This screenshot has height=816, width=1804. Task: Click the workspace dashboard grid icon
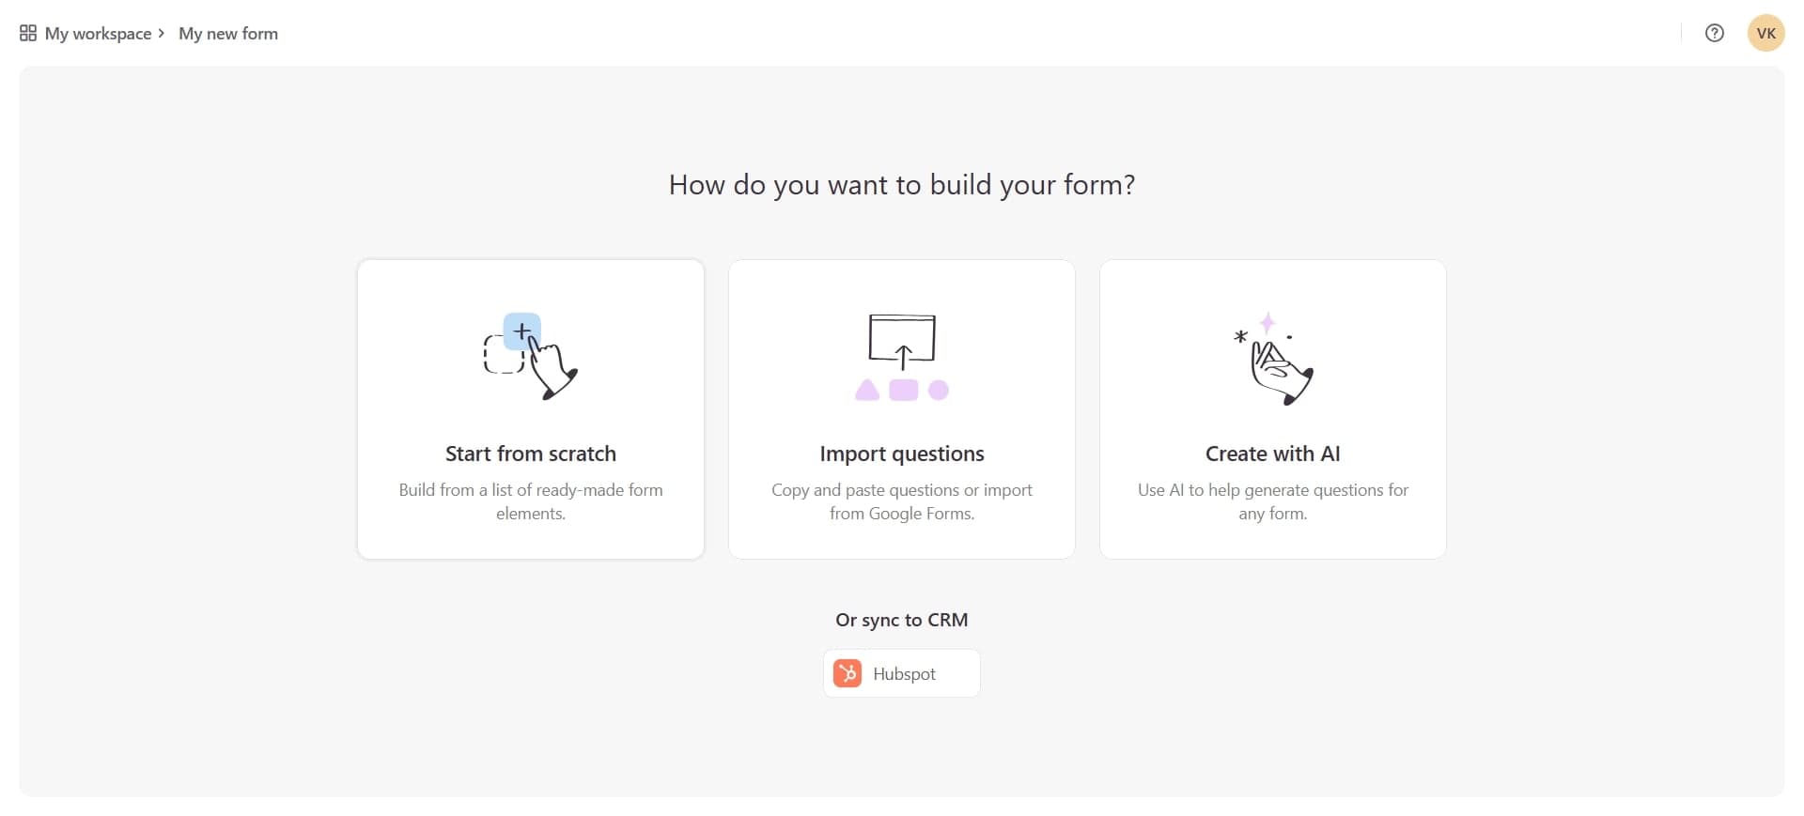pyautogui.click(x=27, y=32)
